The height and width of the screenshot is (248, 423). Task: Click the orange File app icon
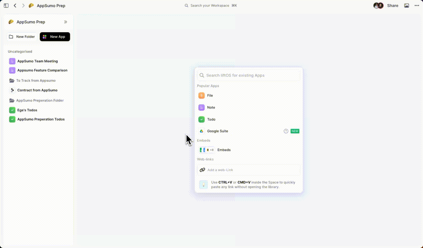(x=201, y=96)
